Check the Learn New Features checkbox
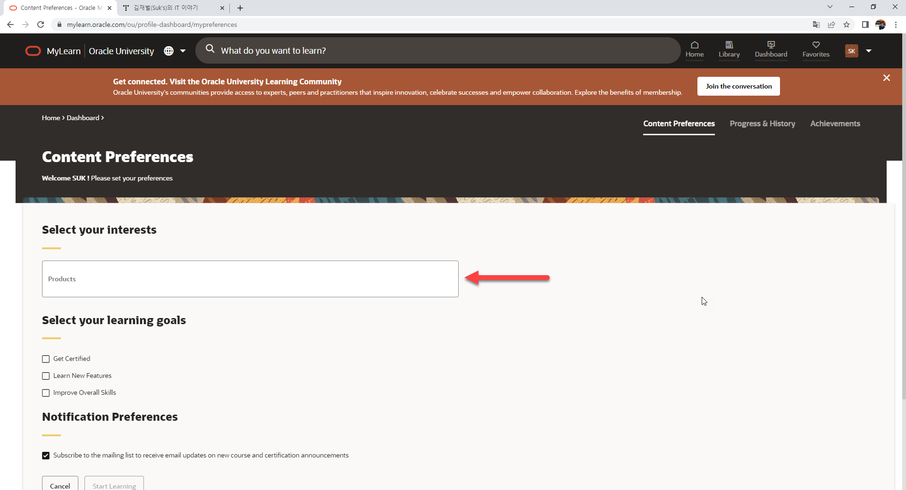 pyautogui.click(x=46, y=376)
